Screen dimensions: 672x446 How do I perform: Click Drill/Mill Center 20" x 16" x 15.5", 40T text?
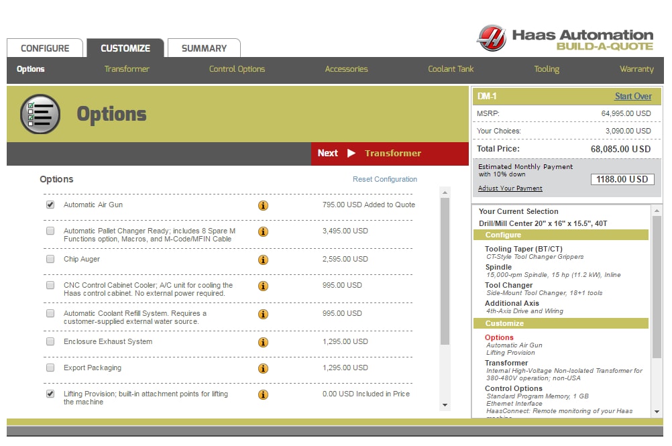543,223
